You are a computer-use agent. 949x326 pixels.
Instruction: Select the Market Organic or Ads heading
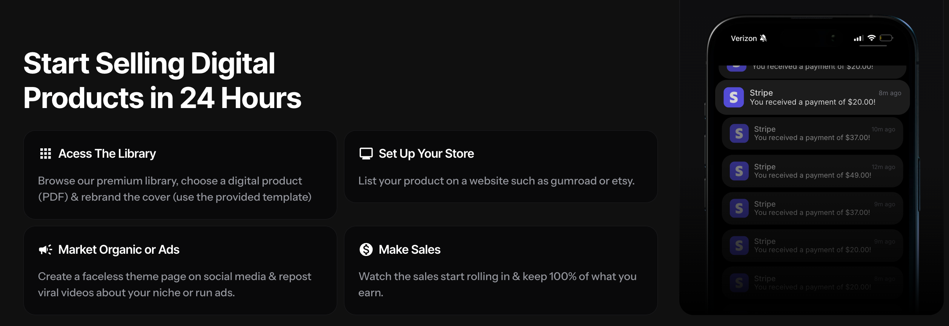point(119,250)
